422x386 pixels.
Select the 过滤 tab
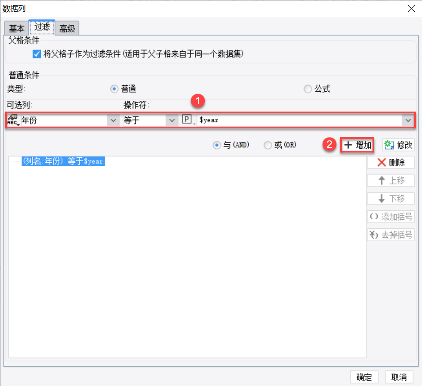42,27
